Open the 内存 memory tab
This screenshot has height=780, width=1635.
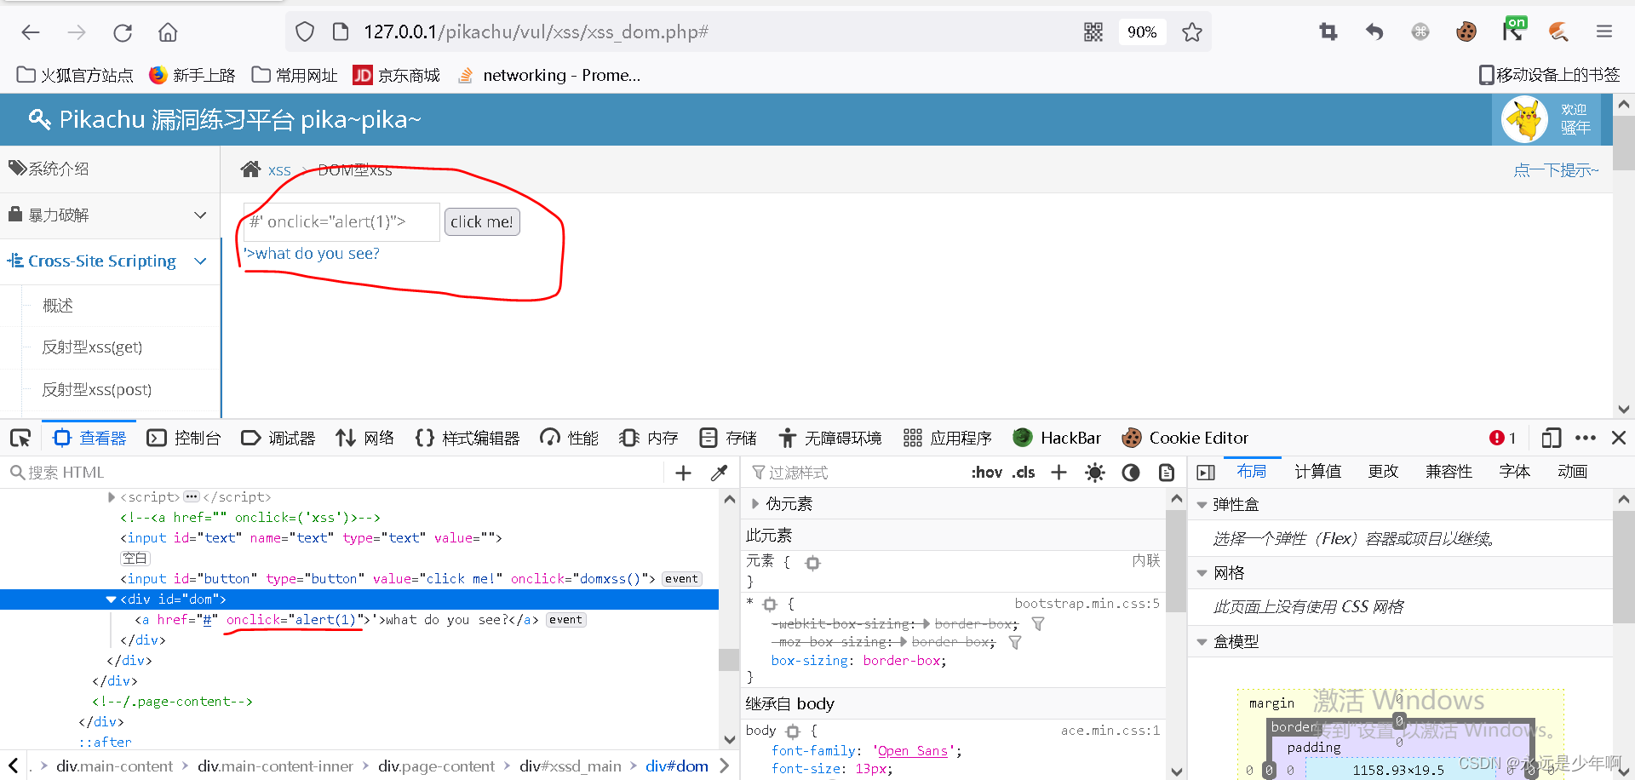(649, 438)
